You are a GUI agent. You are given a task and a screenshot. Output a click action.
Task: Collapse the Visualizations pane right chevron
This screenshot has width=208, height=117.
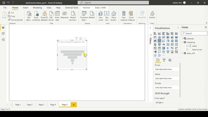tap(178, 28)
